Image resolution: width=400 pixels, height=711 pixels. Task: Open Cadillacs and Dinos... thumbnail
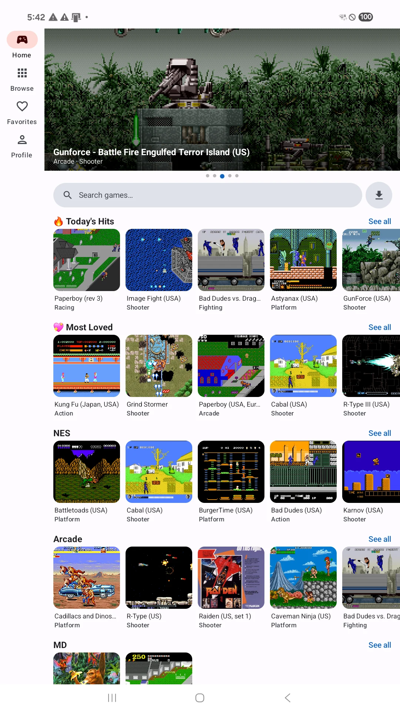[87, 578]
